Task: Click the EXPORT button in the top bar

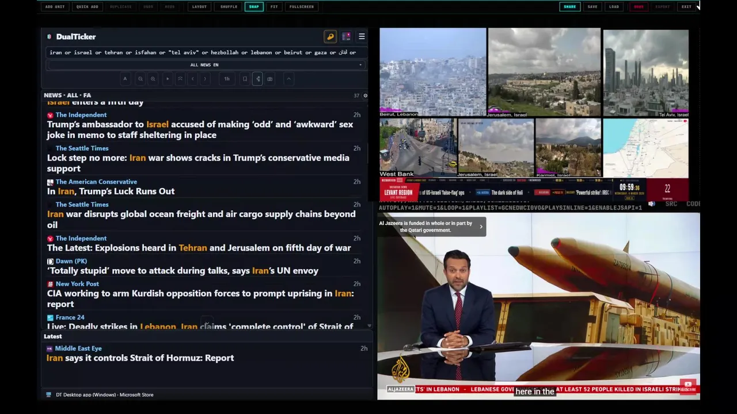Action: coord(663,7)
